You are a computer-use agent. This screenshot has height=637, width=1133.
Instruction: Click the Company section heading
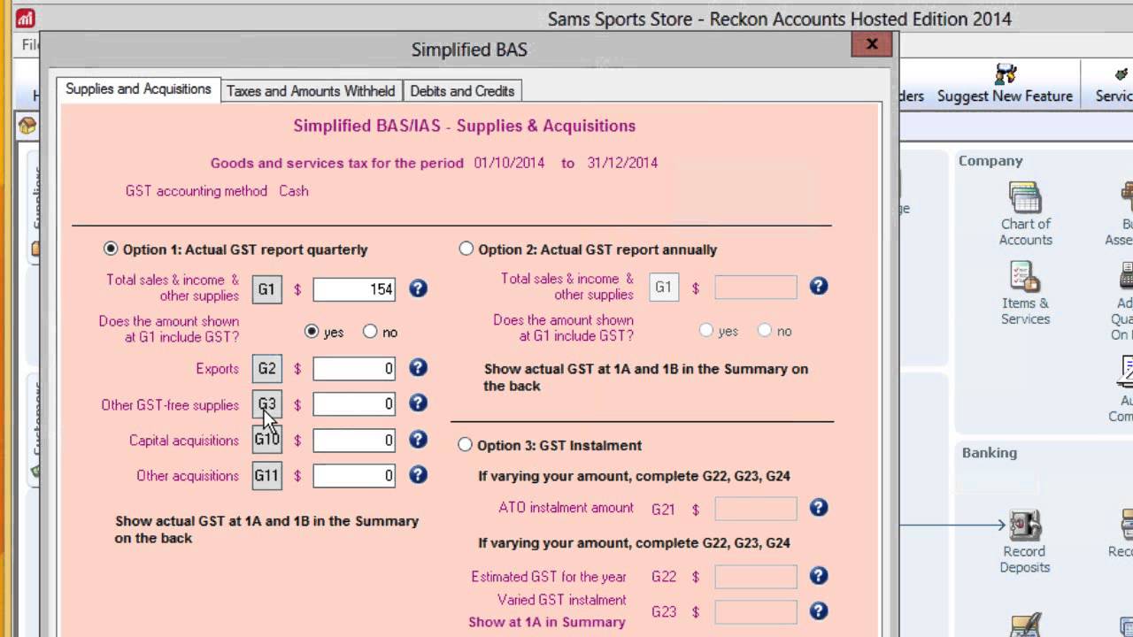click(x=990, y=161)
